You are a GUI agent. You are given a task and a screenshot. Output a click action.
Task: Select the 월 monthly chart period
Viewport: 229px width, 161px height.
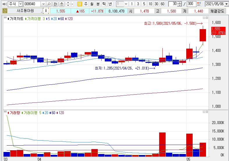92,4
